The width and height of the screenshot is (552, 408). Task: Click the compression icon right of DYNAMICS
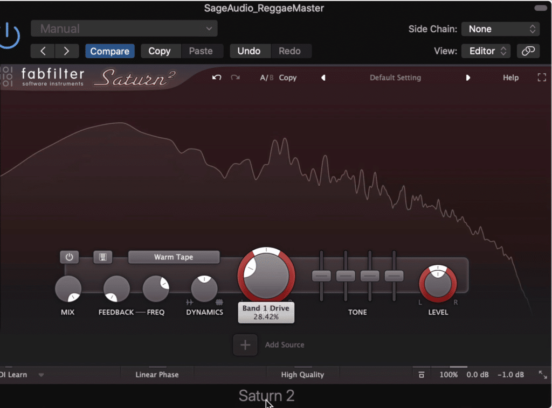(x=219, y=302)
